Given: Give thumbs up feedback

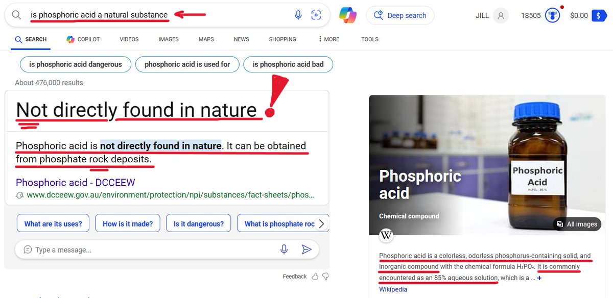Looking at the screenshot, I should [315, 277].
